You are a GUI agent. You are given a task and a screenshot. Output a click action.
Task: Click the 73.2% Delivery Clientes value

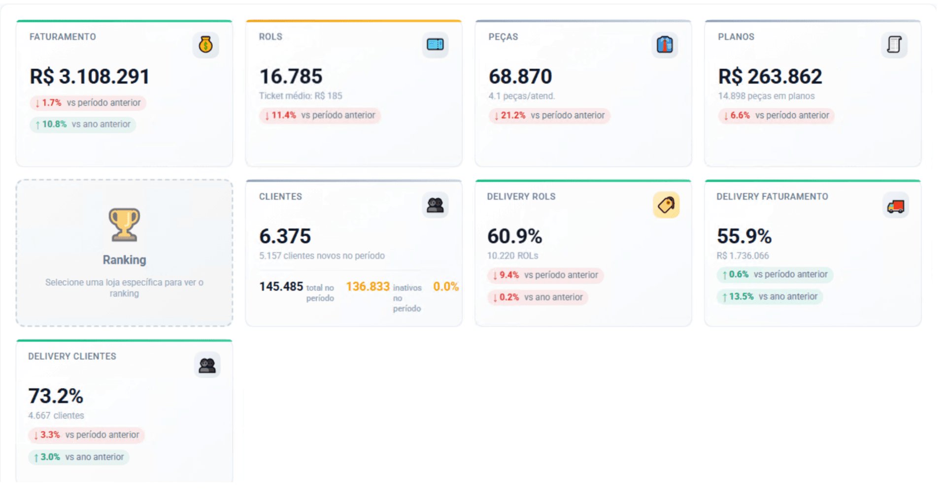click(x=56, y=396)
